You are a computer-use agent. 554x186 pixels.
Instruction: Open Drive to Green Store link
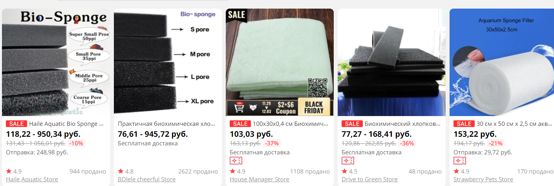tap(370, 179)
